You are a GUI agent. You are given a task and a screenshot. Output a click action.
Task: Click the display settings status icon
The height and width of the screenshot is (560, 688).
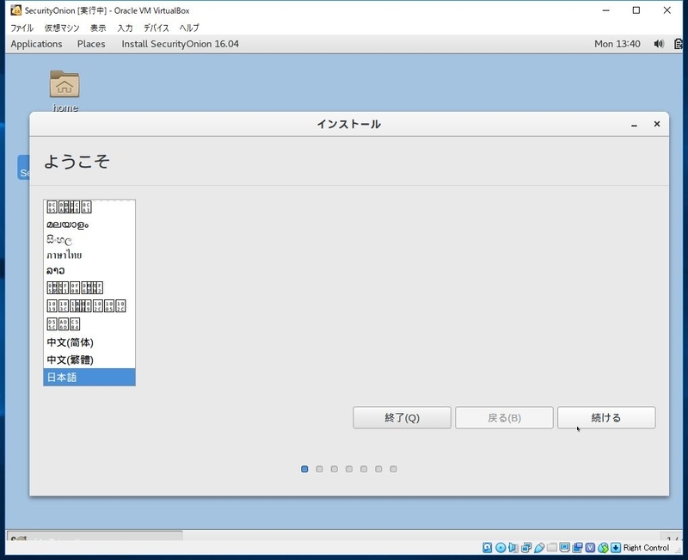[x=565, y=548]
